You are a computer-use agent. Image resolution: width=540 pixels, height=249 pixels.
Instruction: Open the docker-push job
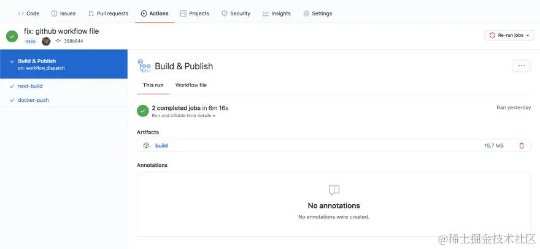(x=33, y=100)
